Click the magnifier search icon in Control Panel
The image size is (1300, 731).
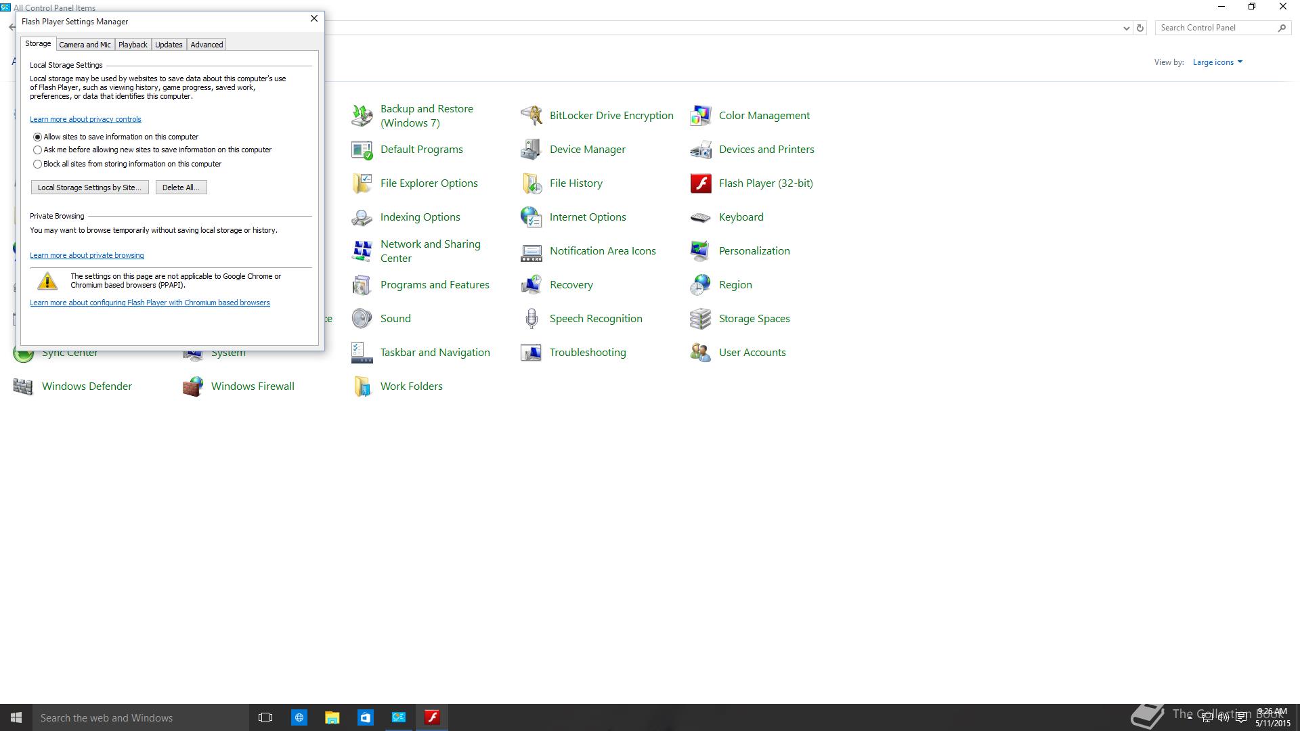point(1282,28)
